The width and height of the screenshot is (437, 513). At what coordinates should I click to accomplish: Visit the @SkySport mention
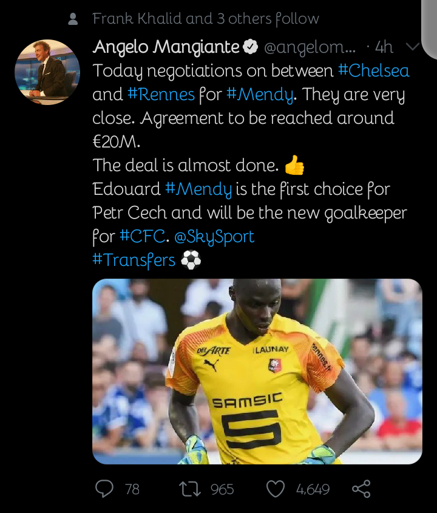tap(214, 237)
